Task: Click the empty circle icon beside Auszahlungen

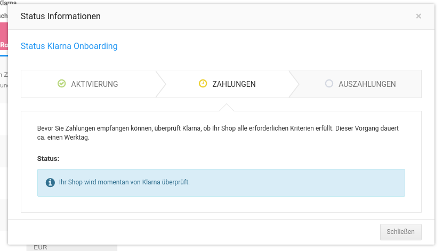Action: coord(329,84)
